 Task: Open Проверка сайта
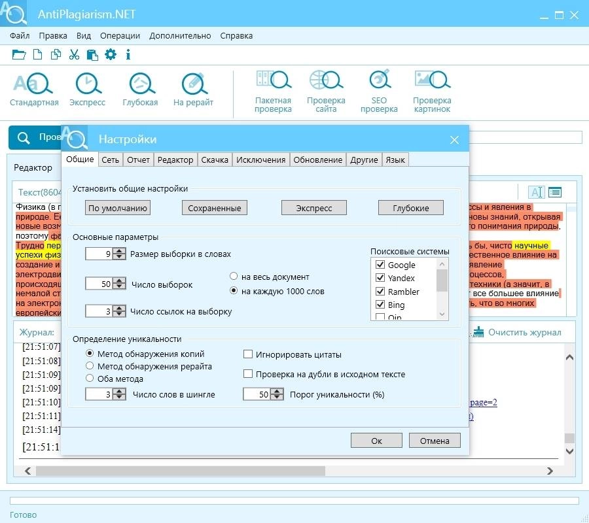click(x=326, y=92)
